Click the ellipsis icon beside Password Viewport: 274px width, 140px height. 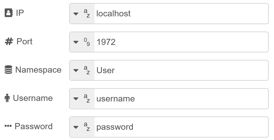pos(8,126)
